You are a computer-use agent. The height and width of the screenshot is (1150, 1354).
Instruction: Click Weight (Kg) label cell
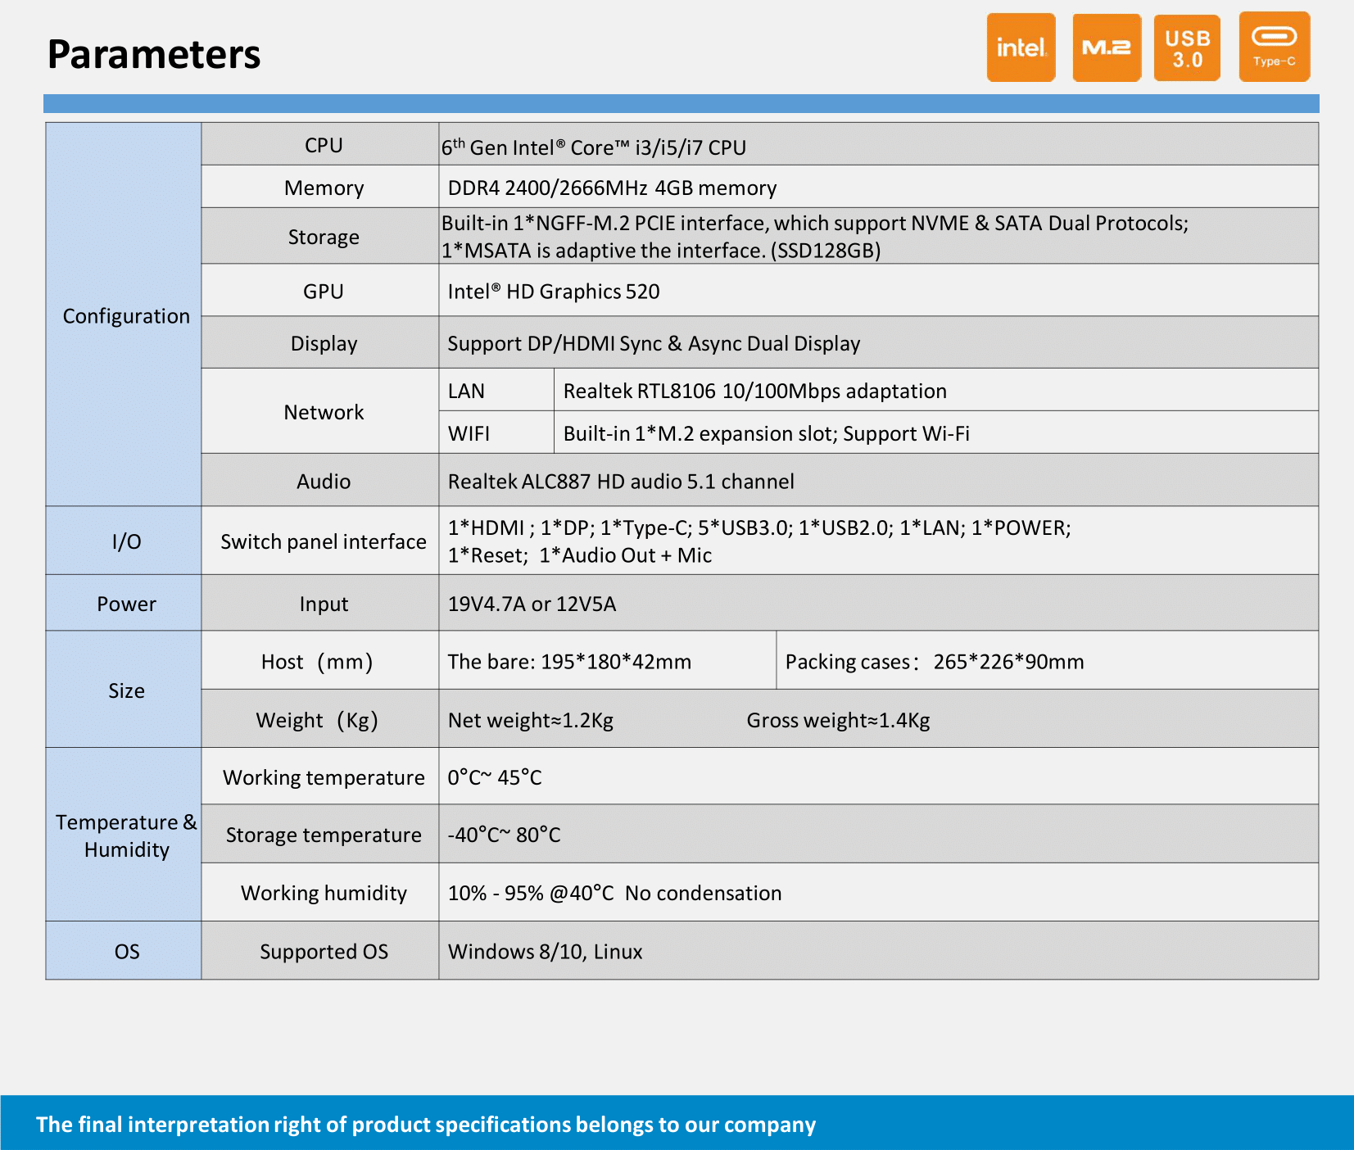tap(320, 718)
